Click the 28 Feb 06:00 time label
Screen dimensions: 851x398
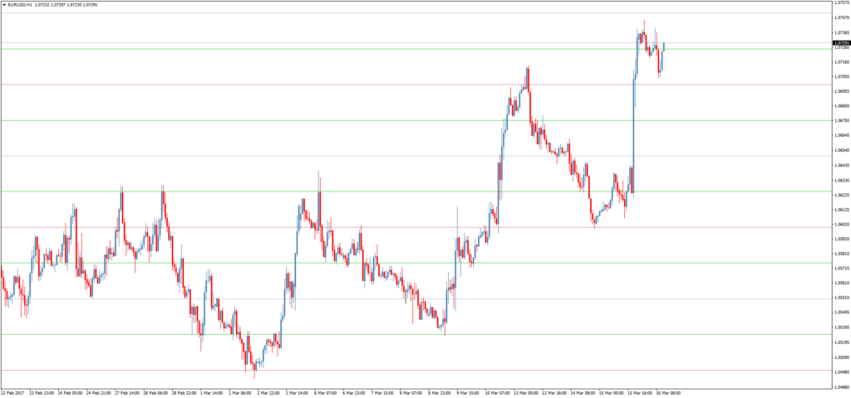point(155,393)
